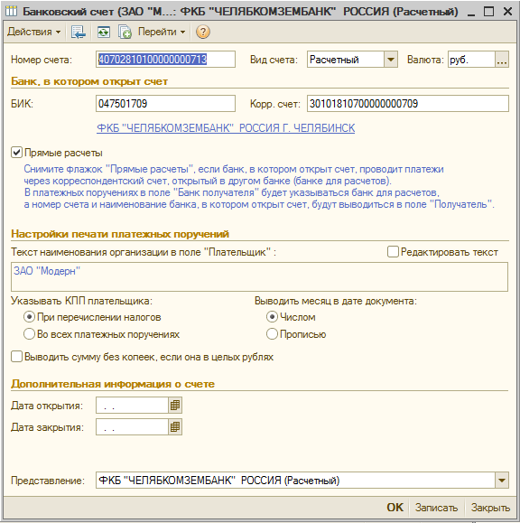Choose the Прописью month option

(x=272, y=334)
